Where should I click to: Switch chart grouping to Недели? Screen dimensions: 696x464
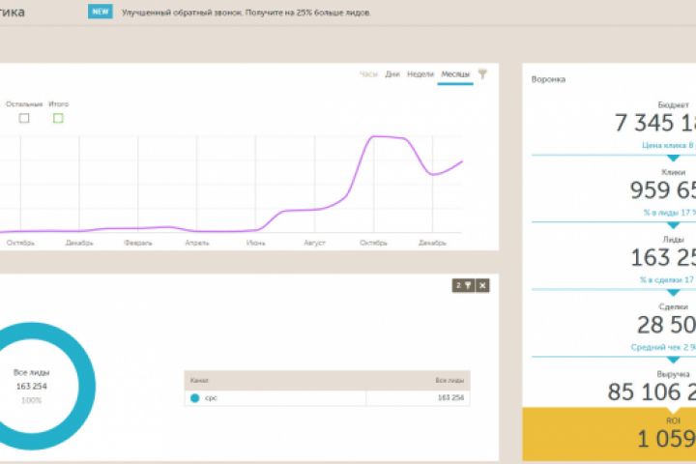(420, 73)
